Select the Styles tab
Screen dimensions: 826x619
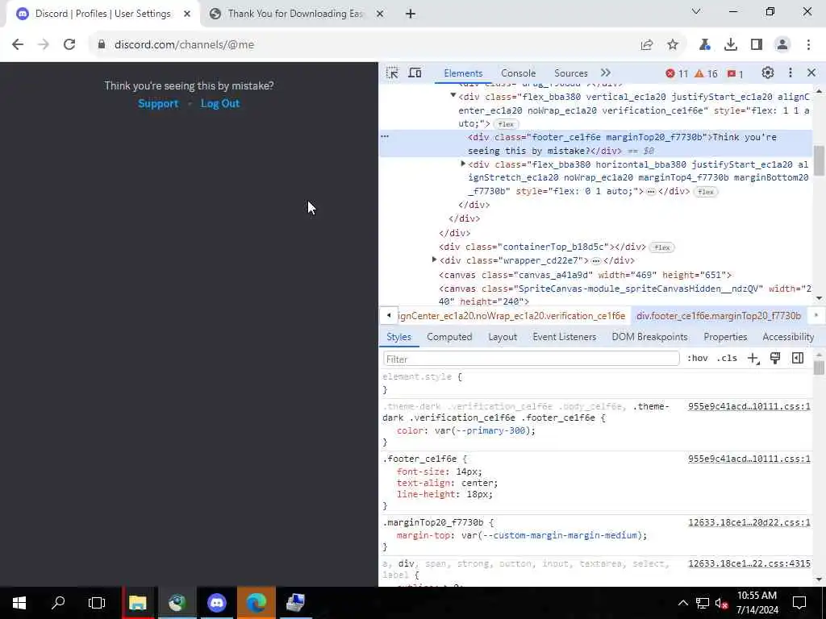[398, 337]
